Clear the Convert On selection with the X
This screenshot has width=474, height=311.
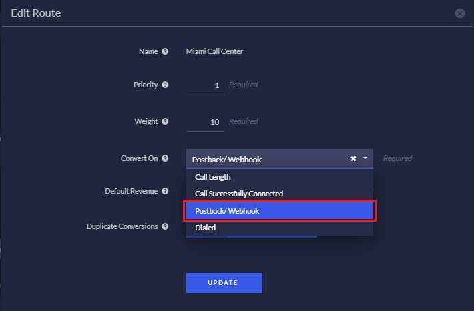(x=353, y=158)
